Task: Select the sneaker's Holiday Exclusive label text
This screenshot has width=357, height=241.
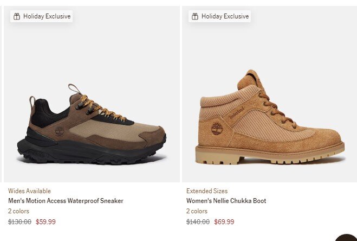Action: [47, 16]
